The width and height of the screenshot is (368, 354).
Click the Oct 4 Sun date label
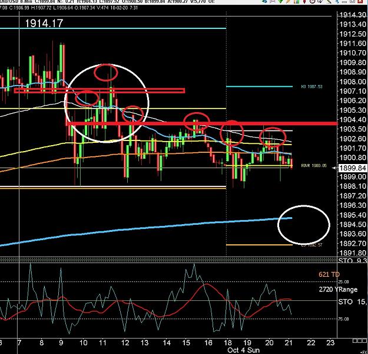point(243,350)
